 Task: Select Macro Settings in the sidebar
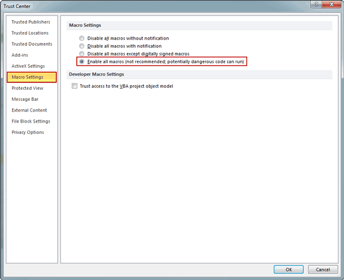(x=32, y=77)
